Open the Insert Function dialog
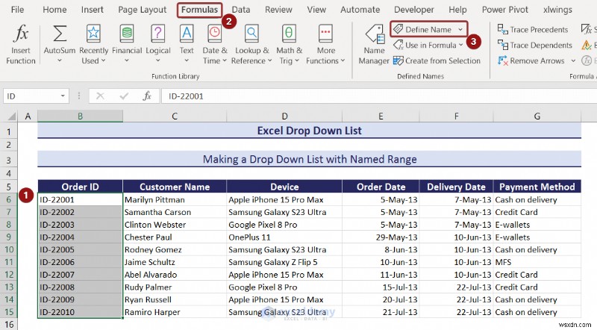This screenshot has width=597, height=330. (x=21, y=44)
